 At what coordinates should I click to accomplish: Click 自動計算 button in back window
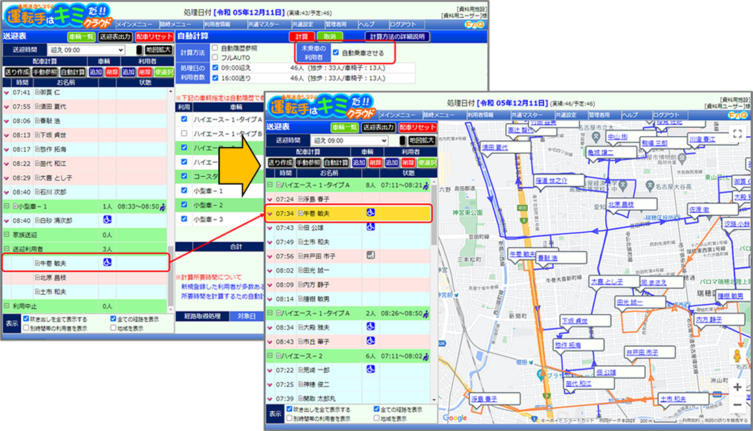point(73,72)
